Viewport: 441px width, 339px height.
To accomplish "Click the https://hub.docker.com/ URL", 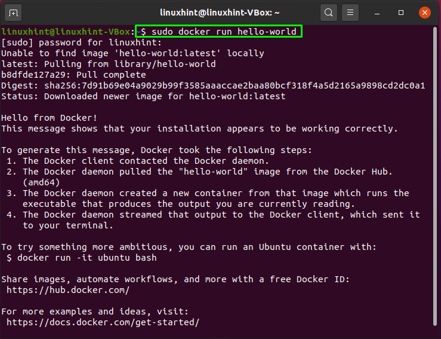I will click(68, 290).
